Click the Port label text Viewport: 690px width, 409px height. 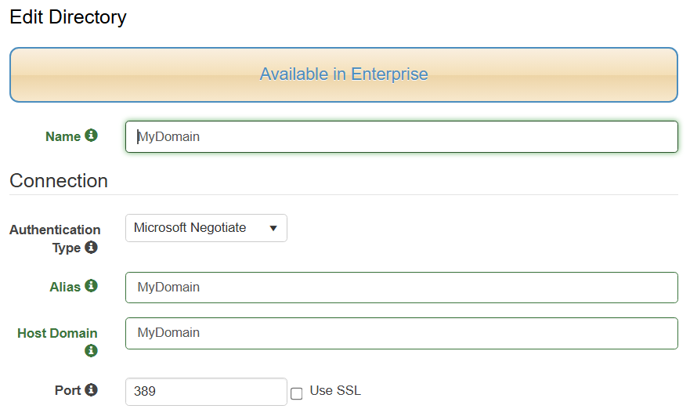pos(67,390)
